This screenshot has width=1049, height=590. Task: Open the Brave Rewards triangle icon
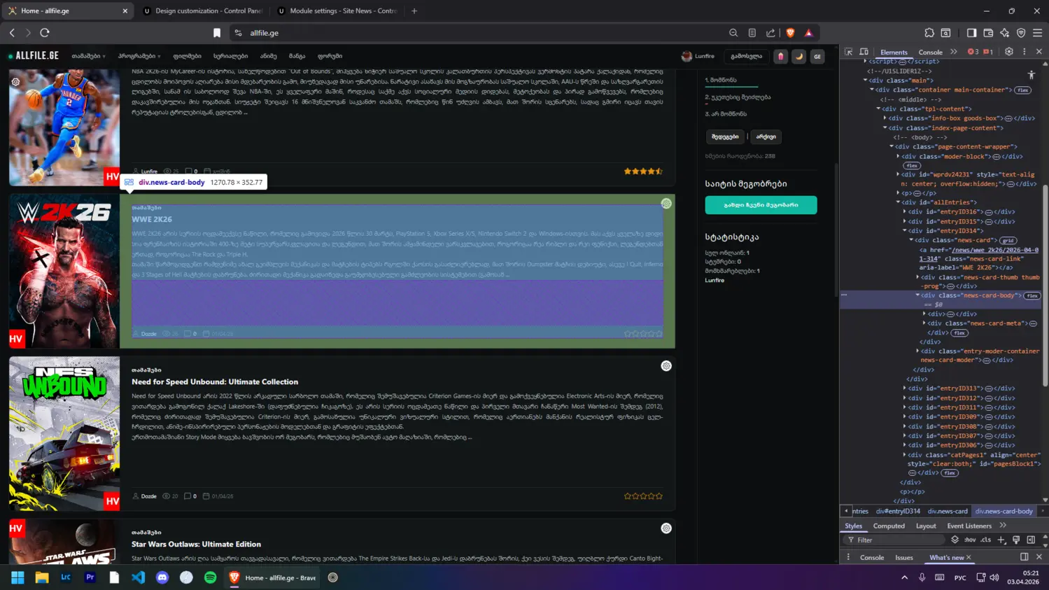tap(809, 33)
